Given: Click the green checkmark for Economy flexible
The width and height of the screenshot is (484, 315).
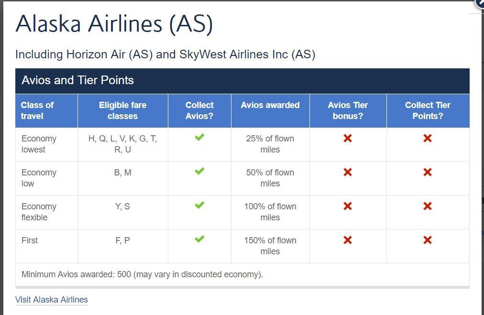Looking at the screenshot, I should 199,206.
